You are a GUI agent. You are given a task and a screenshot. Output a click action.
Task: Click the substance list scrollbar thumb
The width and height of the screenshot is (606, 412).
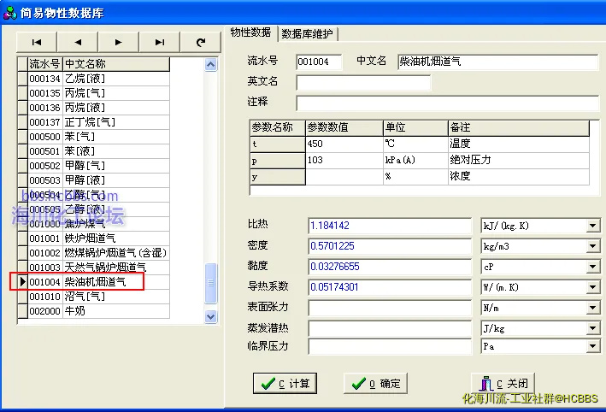coord(210,283)
